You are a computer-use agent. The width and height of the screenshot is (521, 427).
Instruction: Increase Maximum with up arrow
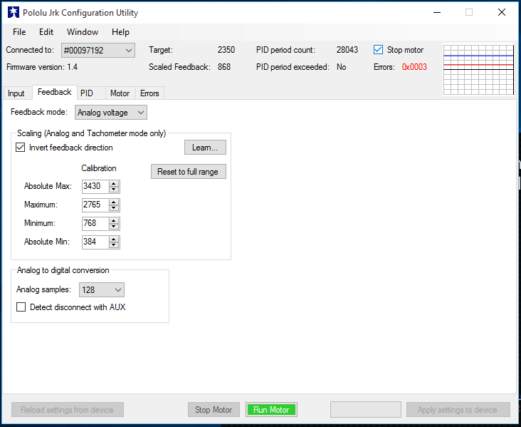click(114, 202)
